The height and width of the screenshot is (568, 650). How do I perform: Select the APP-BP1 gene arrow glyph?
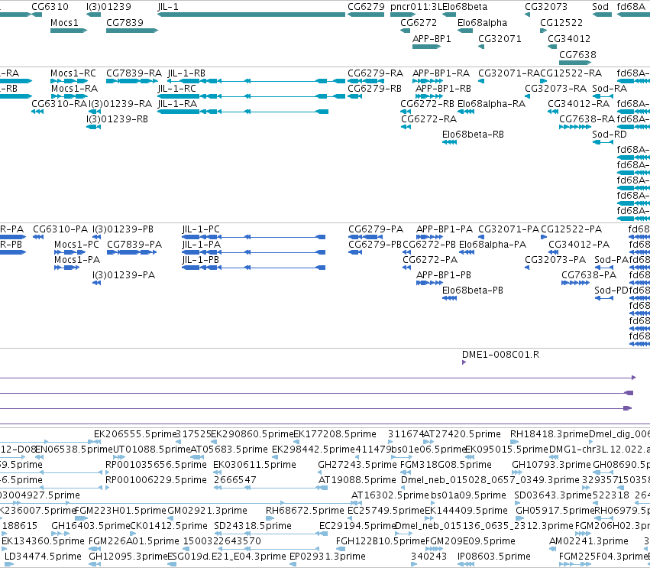[x=426, y=47]
